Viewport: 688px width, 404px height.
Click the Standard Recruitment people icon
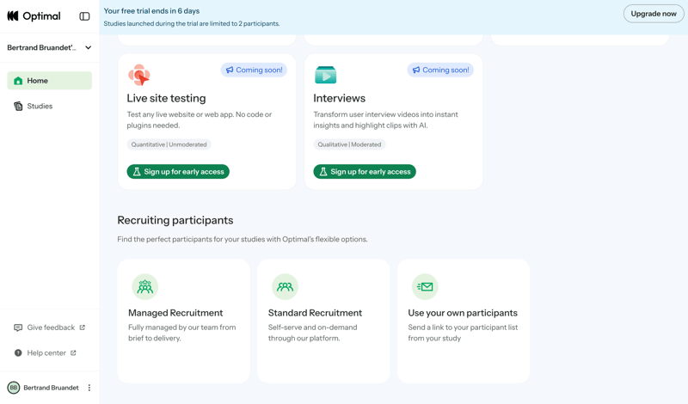pos(285,286)
